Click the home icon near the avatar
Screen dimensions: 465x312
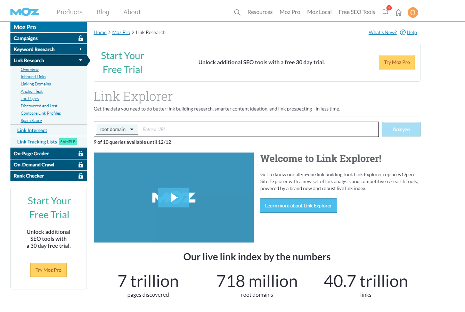tap(398, 12)
